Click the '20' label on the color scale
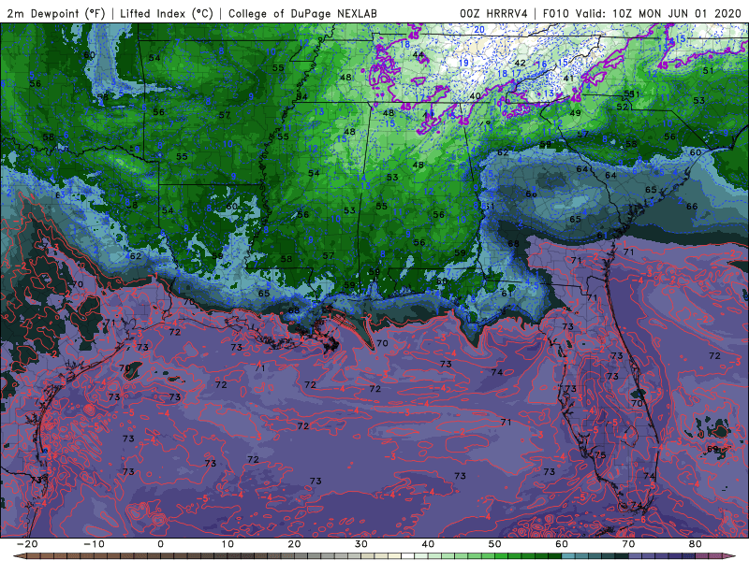 pyautogui.click(x=294, y=544)
